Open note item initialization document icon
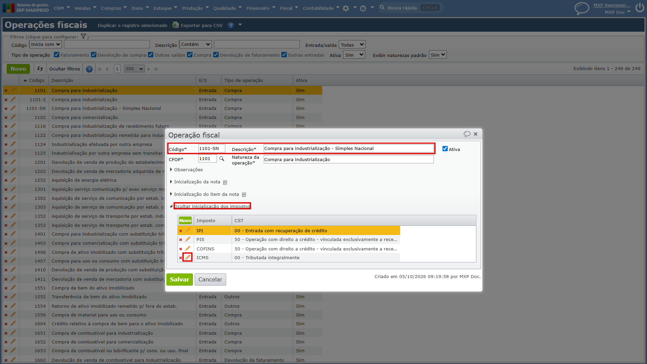 point(244,195)
